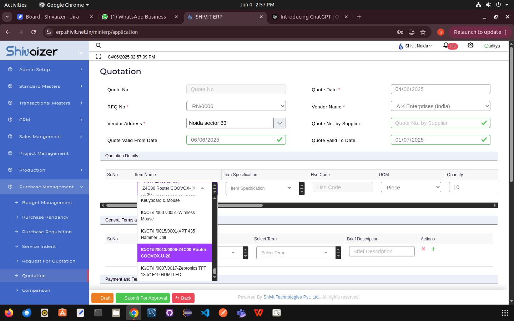This screenshot has height=321, width=514.
Task: Expand the Vendor Name dropdown
Action: tap(440, 106)
